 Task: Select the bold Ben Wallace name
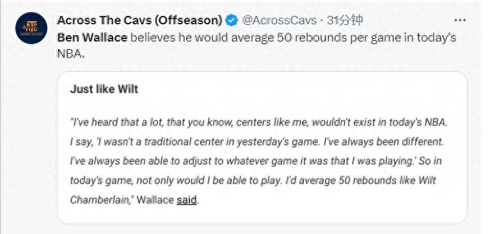point(92,38)
